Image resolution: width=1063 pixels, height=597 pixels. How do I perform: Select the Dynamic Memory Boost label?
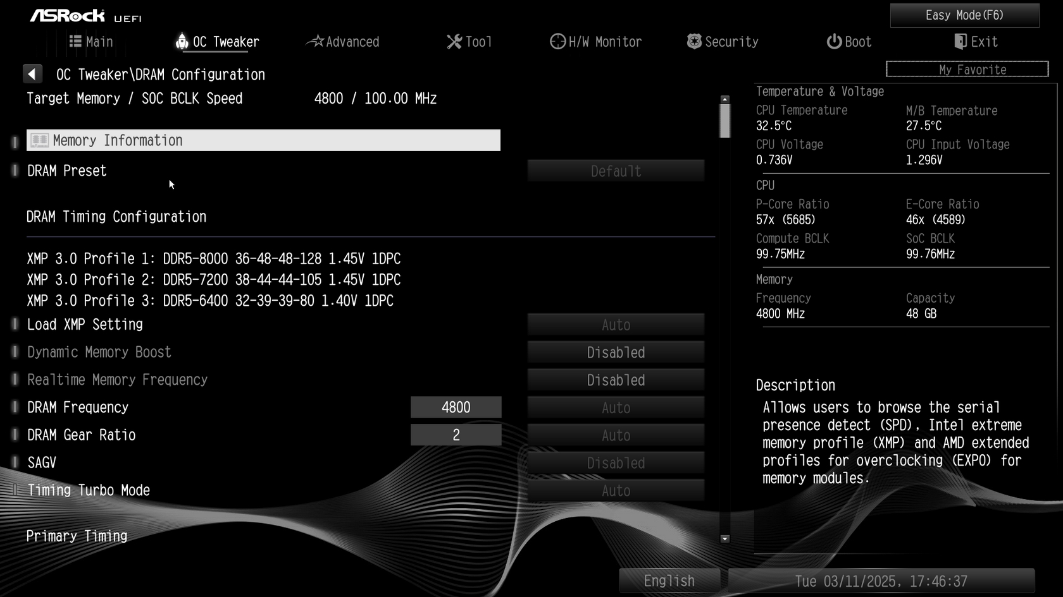[99, 353]
